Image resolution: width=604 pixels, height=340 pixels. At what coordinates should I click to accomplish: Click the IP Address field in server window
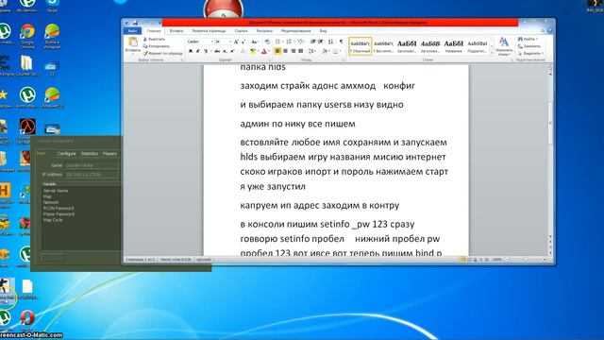pos(92,175)
